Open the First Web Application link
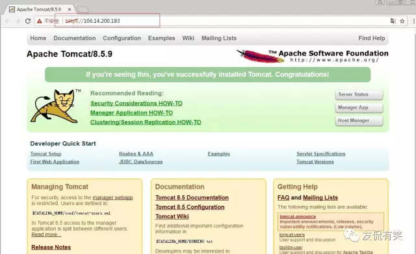The image size is (416, 254). (x=55, y=162)
